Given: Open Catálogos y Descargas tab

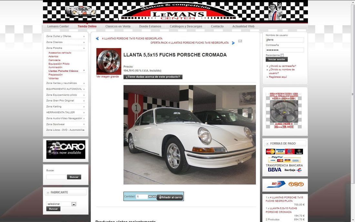Looking at the screenshot, I should point(186,26).
